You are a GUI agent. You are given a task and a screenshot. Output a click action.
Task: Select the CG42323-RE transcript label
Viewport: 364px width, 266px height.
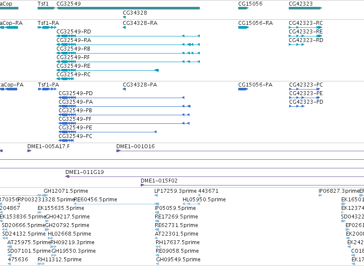click(x=306, y=32)
